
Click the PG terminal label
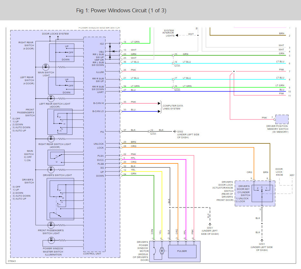(102, 132)
